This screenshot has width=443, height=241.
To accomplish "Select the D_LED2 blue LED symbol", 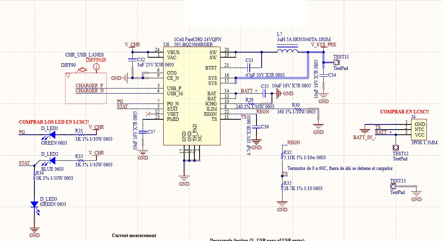I will pyautogui.click(x=52, y=161).
